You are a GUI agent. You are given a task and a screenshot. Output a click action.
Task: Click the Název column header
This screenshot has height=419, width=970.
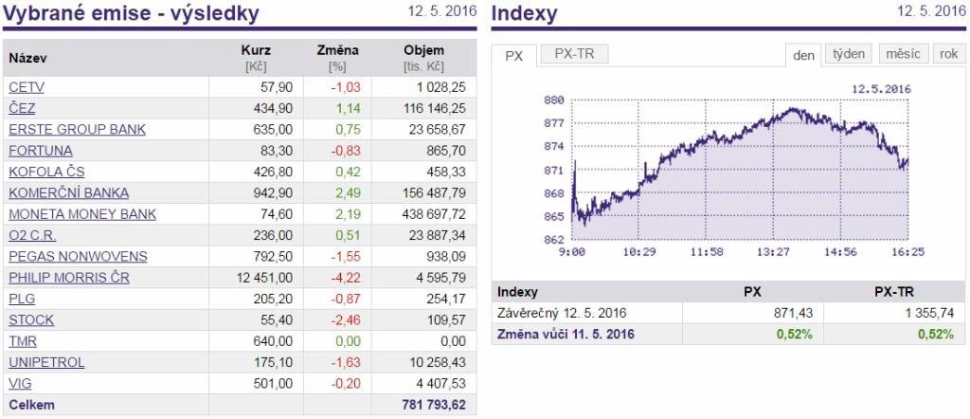point(27,58)
